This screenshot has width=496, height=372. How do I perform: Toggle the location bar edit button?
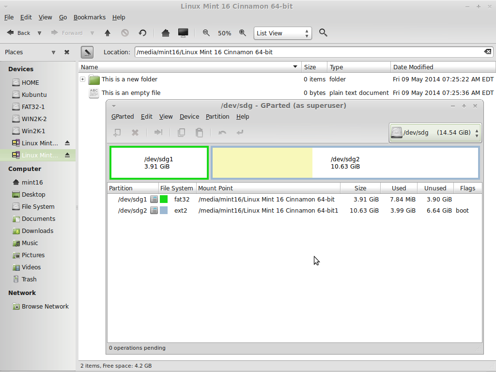(x=87, y=52)
